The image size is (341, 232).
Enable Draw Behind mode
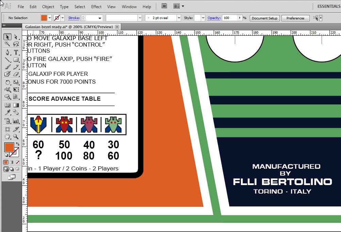click(12, 169)
